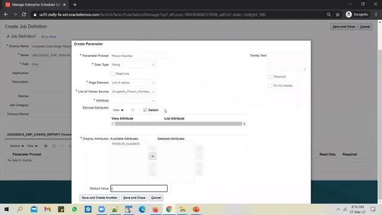Open Firefox from the taskbar
Screen dimensions: 382x215
[x=155, y=210]
